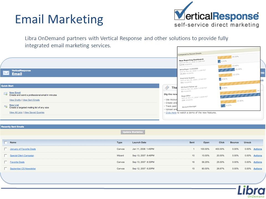Open Actions for Special Client Campaign
266x199 pixels.
point(258,156)
